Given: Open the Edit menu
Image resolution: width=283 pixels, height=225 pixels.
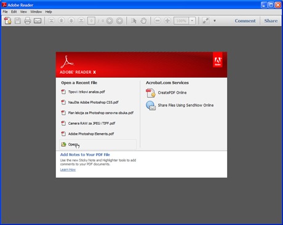Looking at the screenshot, I should point(14,12).
